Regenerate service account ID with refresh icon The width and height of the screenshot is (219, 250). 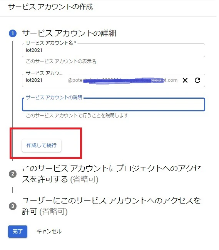point(197,80)
